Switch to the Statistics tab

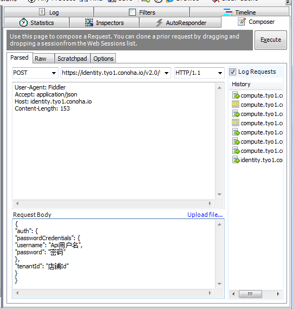point(37,23)
